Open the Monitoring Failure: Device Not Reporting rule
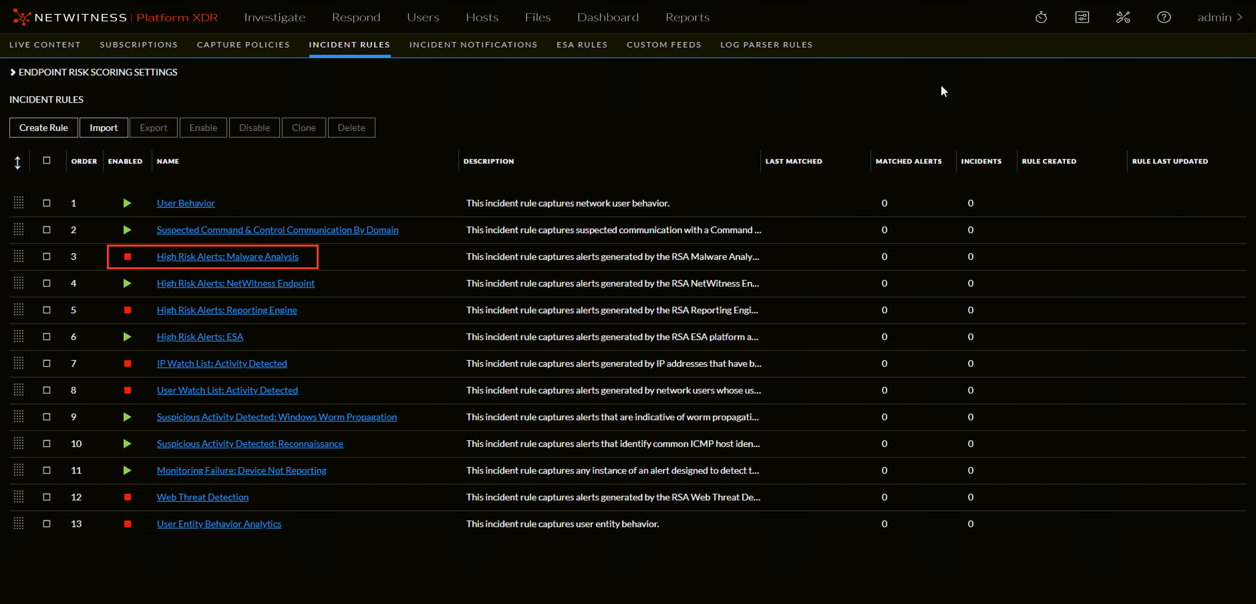This screenshot has width=1256, height=604. [x=242, y=470]
